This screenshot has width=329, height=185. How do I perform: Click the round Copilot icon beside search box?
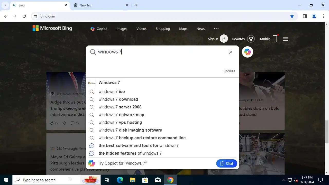(248, 52)
